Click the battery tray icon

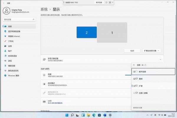coord(165,115)
